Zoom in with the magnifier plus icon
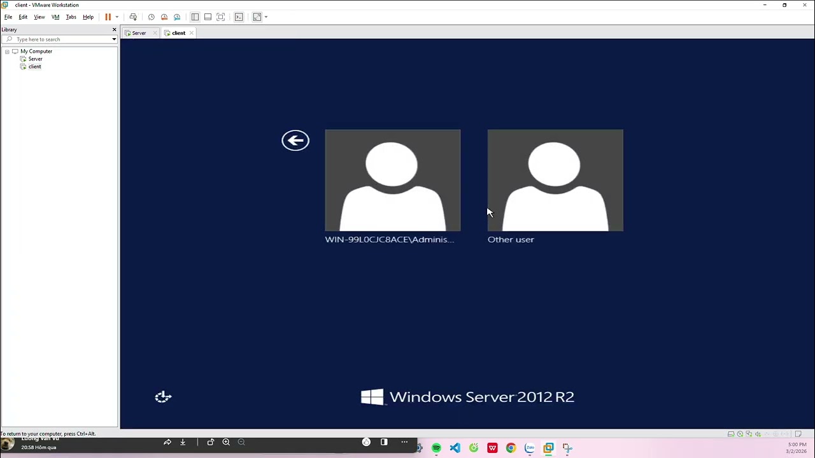This screenshot has width=815, height=458. (226, 442)
